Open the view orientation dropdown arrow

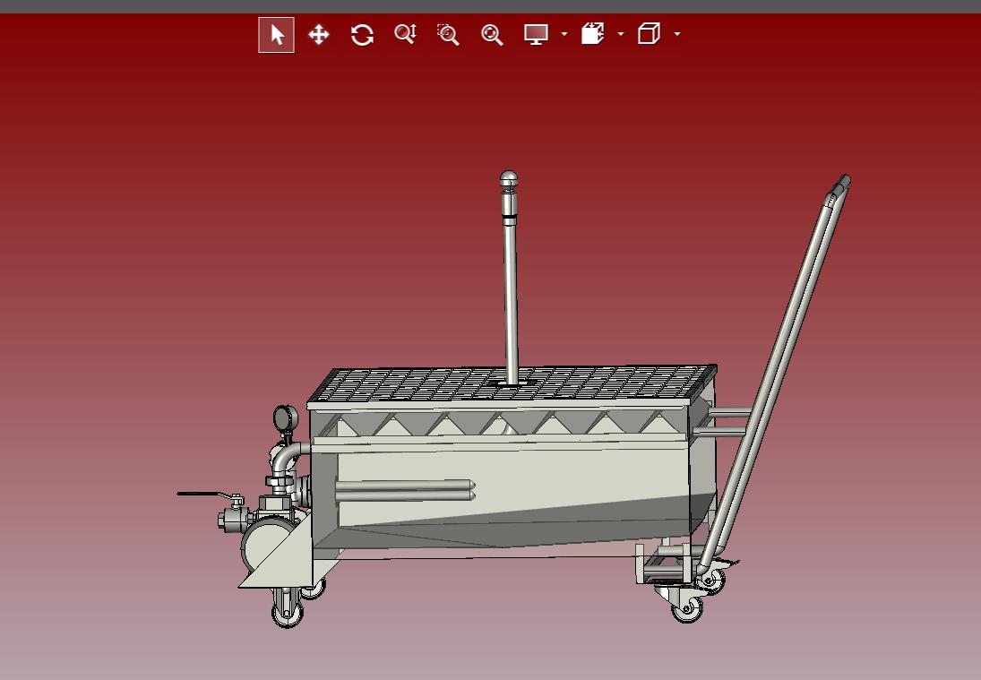677,34
